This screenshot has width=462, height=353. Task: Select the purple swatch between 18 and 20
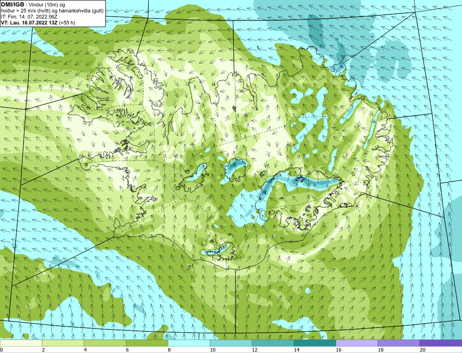[399, 343]
